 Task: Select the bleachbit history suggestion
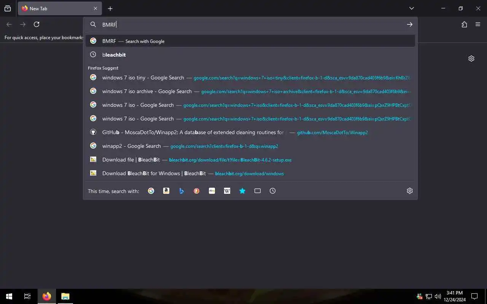point(250,55)
